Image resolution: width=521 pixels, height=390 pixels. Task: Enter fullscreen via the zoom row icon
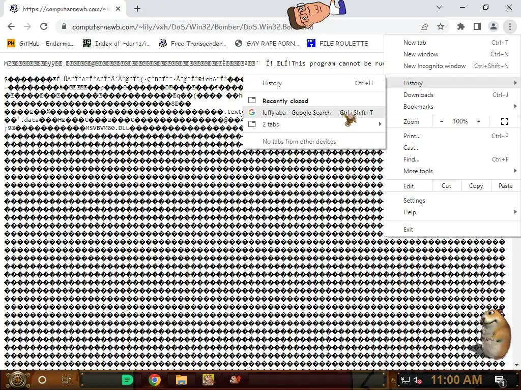[505, 122]
